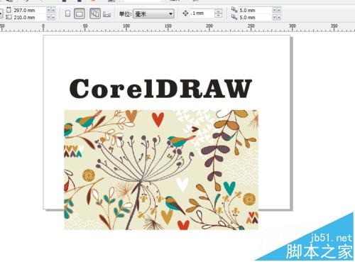Edit the duplicate distance Y field
Screen dimensions: 355x262
pos(255,17)
